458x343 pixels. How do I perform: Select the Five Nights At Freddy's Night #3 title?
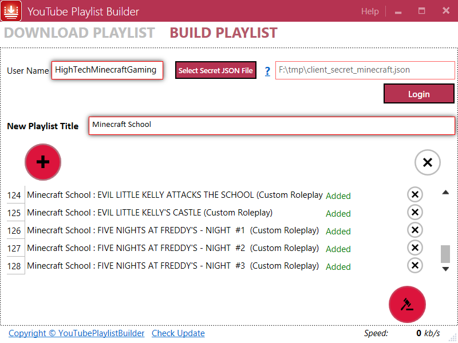pyautogui.click(x=173, y=266)
